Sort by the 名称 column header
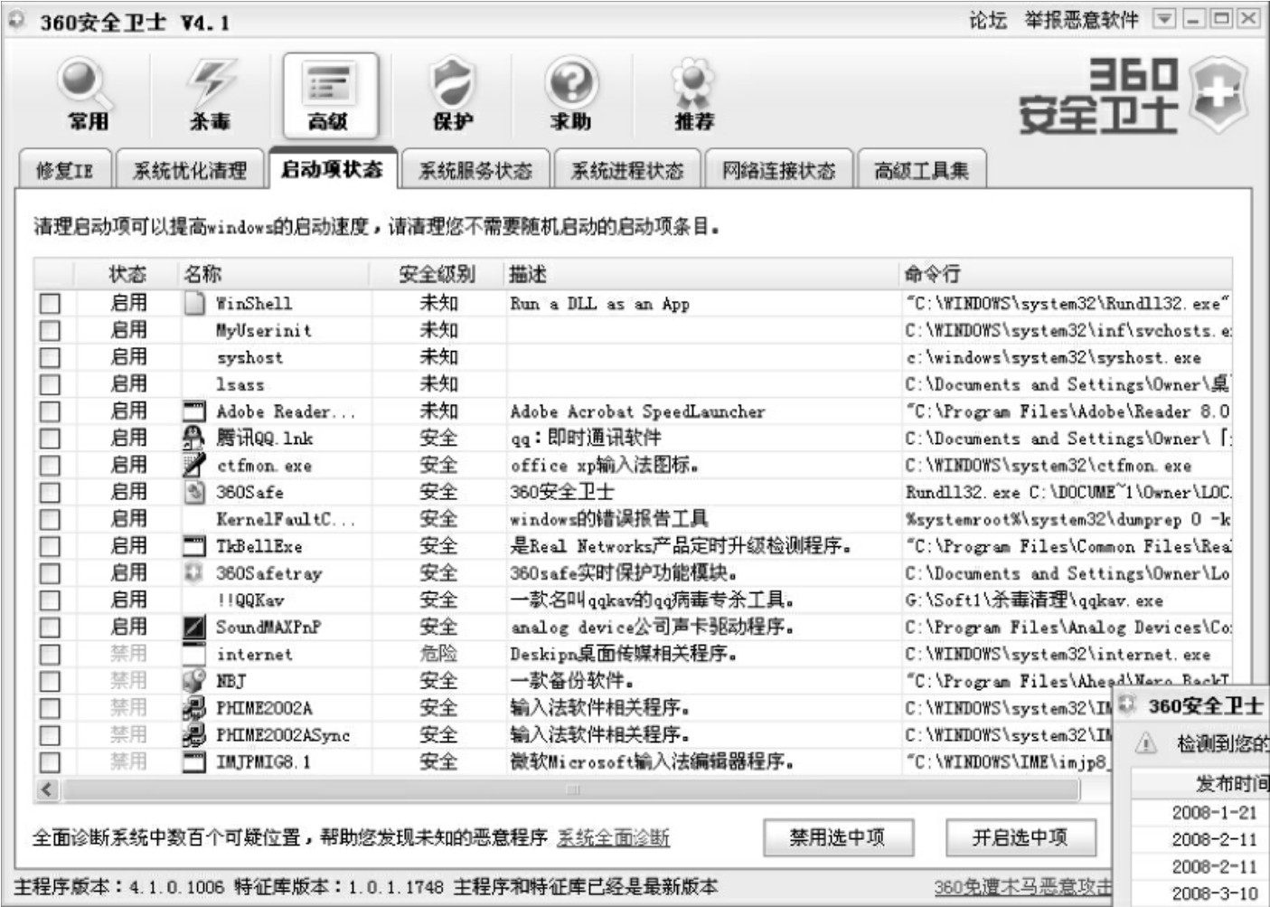Screen dimensions: 1270x907 tap(274, 274)
